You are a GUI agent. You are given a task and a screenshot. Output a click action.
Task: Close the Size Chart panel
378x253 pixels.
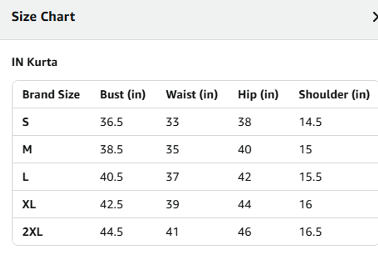pyautogui.click(x=375, y=17)
